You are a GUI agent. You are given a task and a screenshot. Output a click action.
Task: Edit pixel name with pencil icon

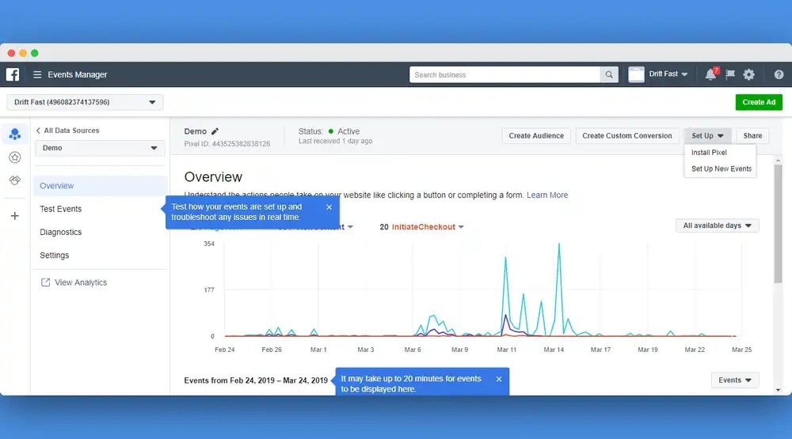(215, 131)
